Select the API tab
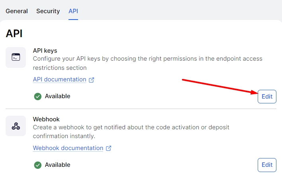282x182 pixels. 73,11
